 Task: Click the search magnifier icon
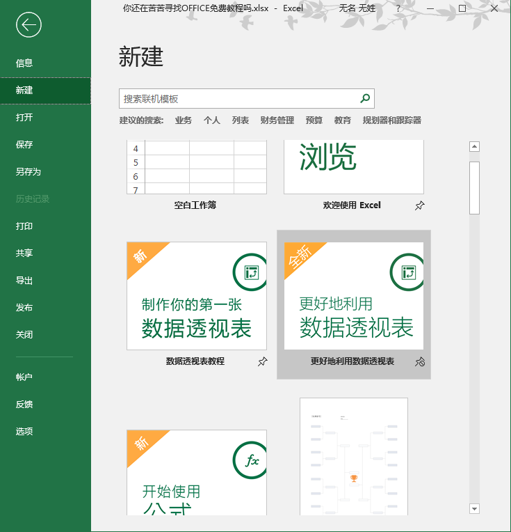[x=365, y=98]
